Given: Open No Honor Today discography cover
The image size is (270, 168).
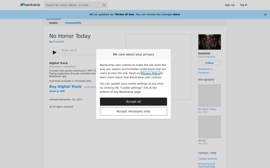Looking at the screenshot, I should coord(210,95).
